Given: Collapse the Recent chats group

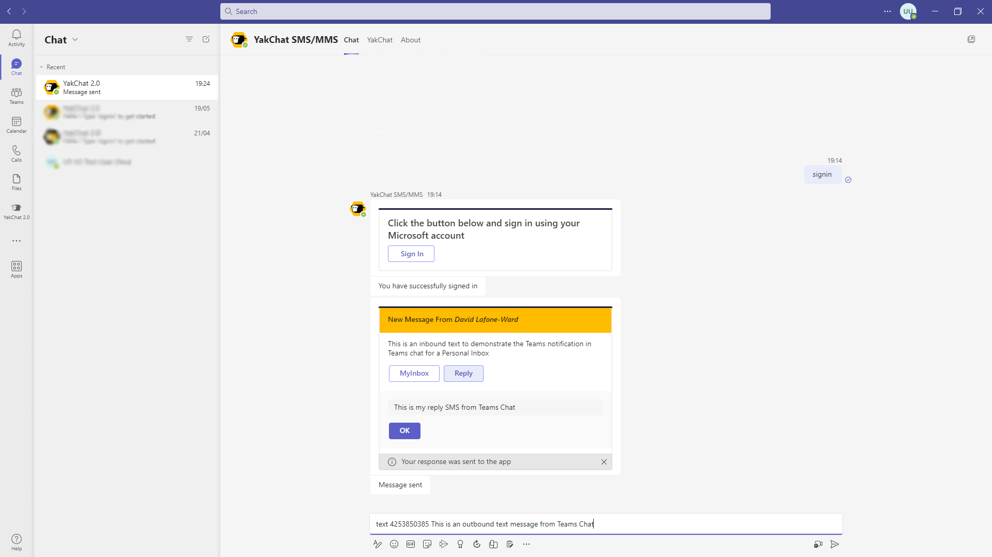Looking at the screenshot, I should point(42,67).
